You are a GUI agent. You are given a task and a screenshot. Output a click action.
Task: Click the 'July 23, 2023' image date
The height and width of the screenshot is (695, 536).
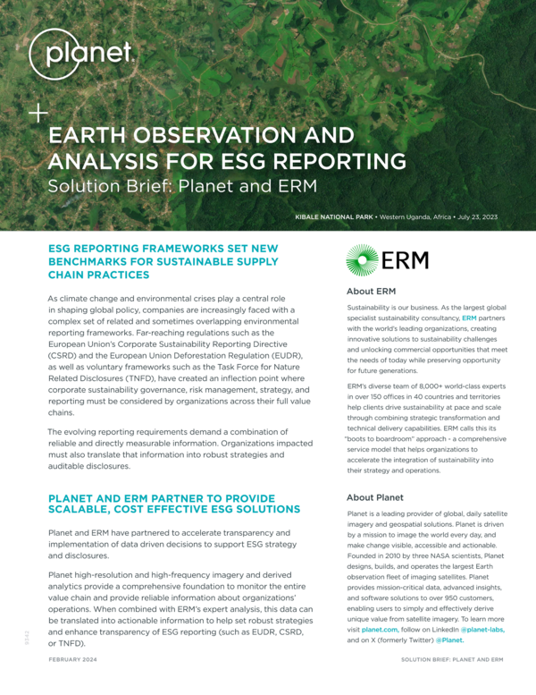(478, 217)
